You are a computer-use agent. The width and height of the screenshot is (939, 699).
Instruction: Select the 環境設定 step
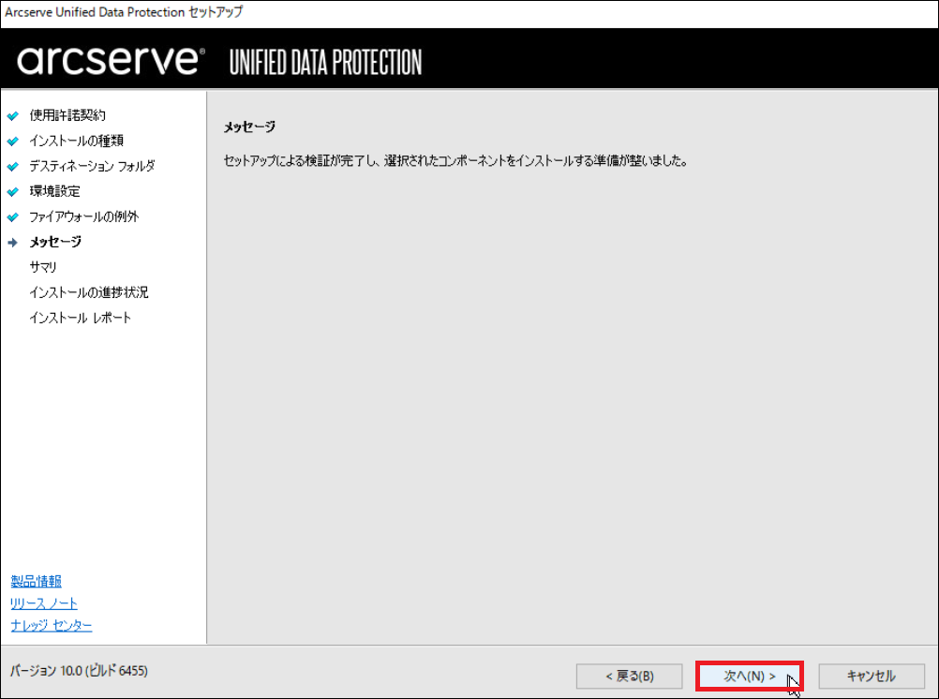55,191
